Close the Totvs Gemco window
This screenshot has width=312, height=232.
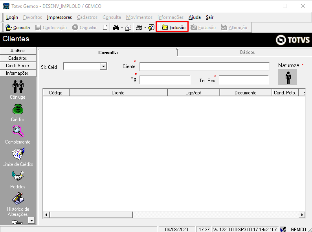coord(303,6)
